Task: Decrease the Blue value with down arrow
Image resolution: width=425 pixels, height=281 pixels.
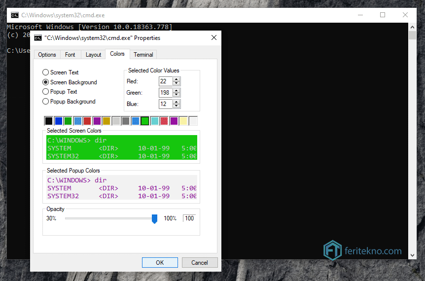Action: [177, 106]
